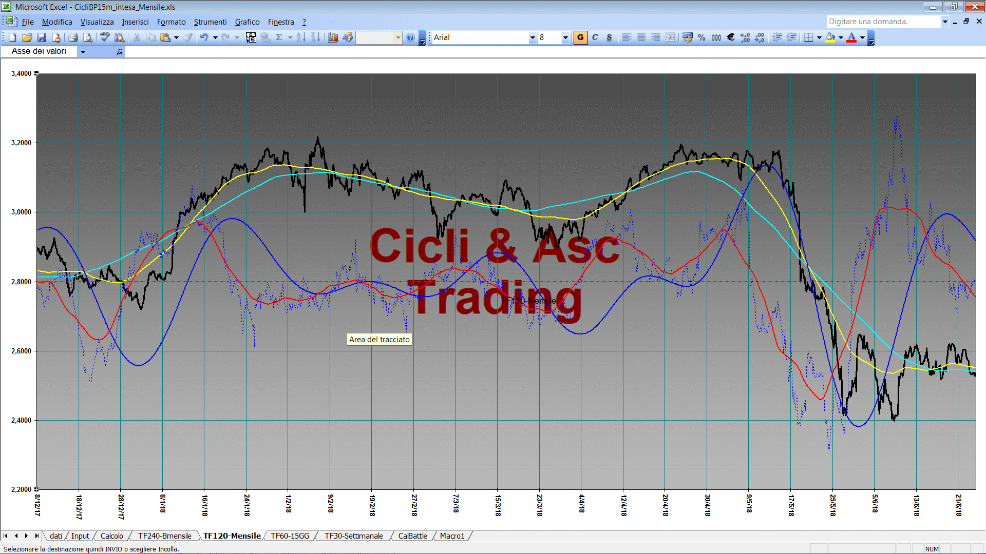Open the Name Box dropdown arrow
Image resolution: width=986 pixels, height=554 pixels.
coord(83,52)
